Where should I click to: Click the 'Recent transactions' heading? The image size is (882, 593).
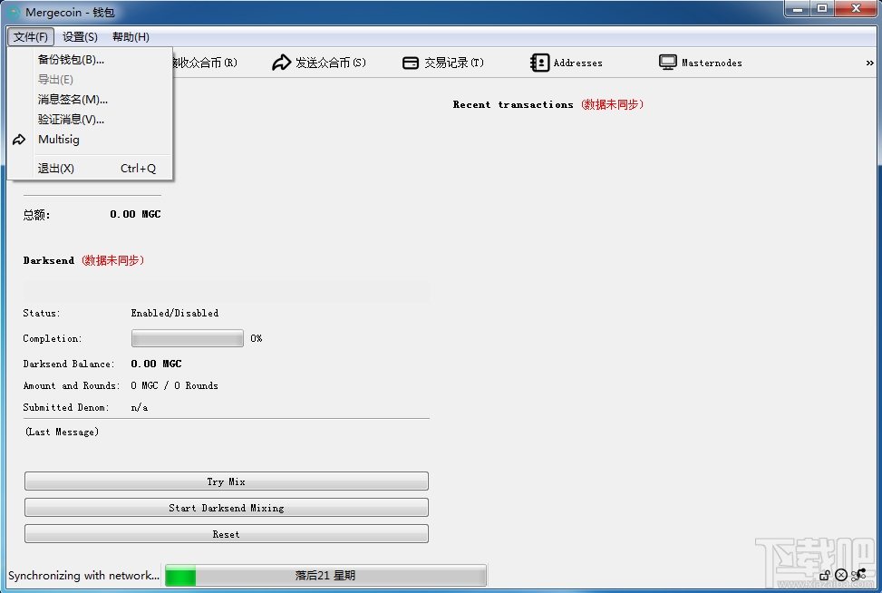click(513, 104)
